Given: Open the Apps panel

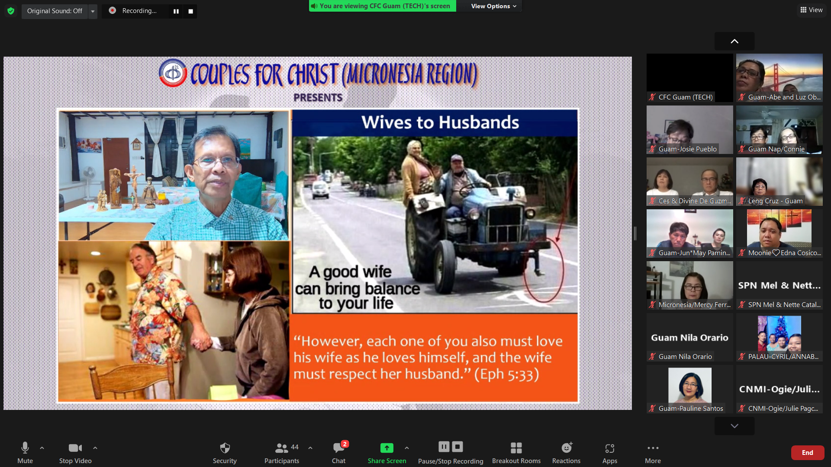Looking at the screenshot, I should tap(610, 453).
